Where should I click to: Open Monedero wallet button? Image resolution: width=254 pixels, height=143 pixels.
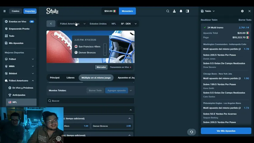point(127,11)
